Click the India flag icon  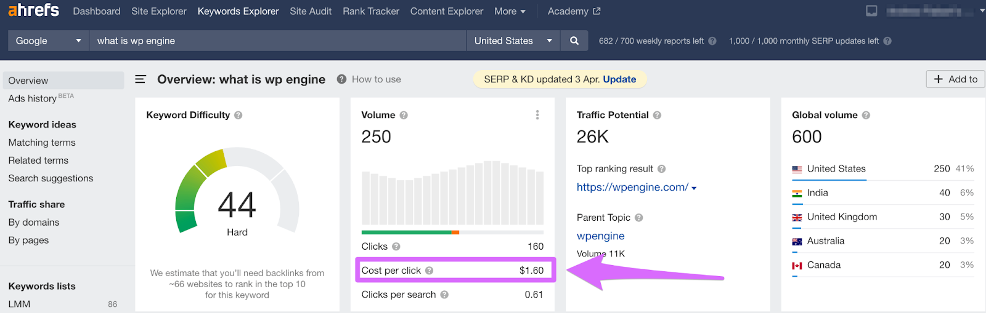click(797, 193)
